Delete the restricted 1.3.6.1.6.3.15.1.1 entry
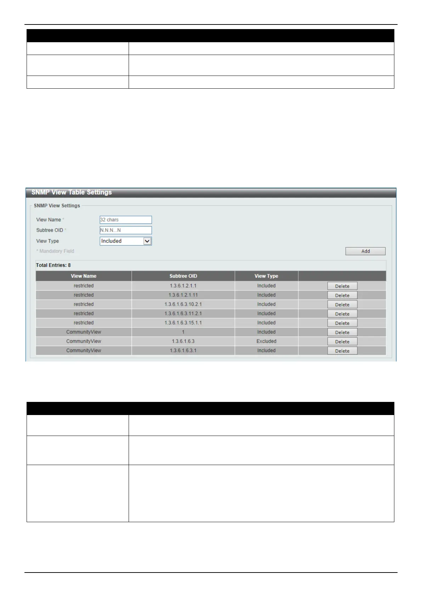 point(342,323)
